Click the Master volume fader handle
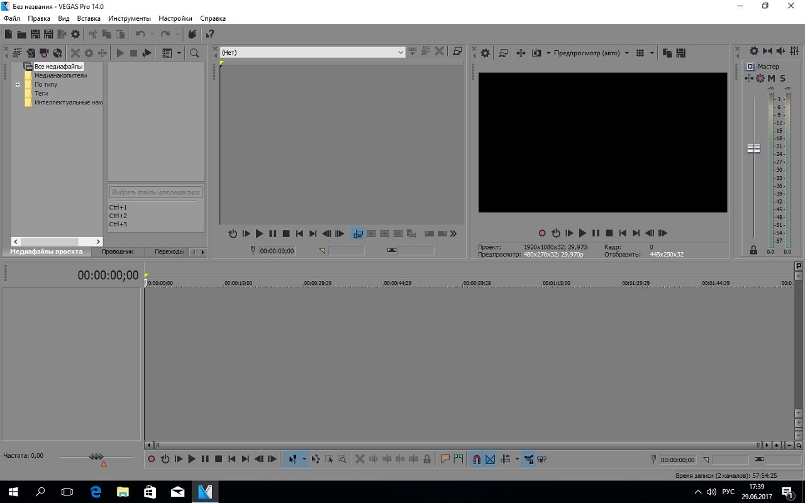 pos(753,148)
